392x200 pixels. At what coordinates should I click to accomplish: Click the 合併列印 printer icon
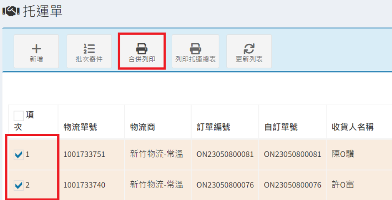tap(142, 48)
